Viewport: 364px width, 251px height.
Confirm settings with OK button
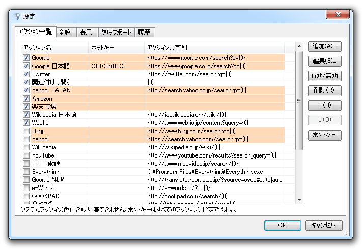pos(283,225)
